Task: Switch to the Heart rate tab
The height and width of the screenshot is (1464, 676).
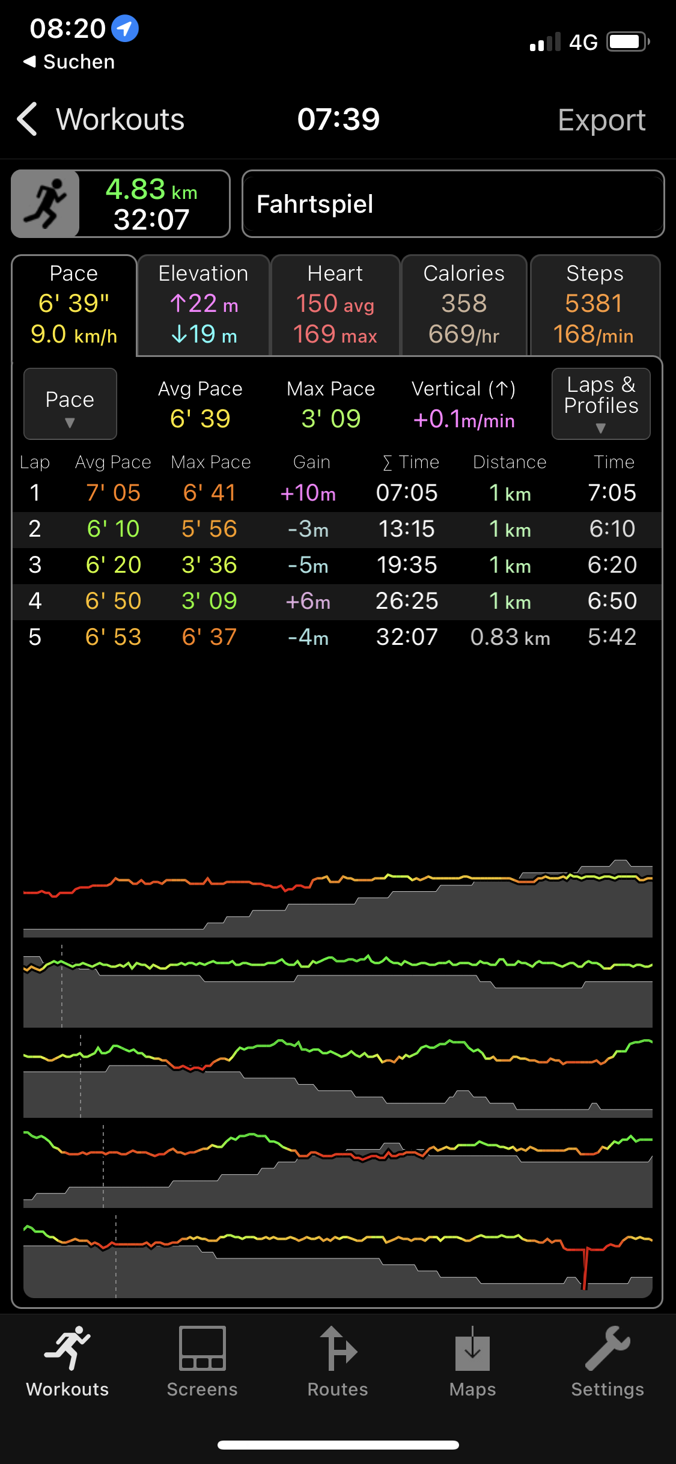Action: (335, 305)
